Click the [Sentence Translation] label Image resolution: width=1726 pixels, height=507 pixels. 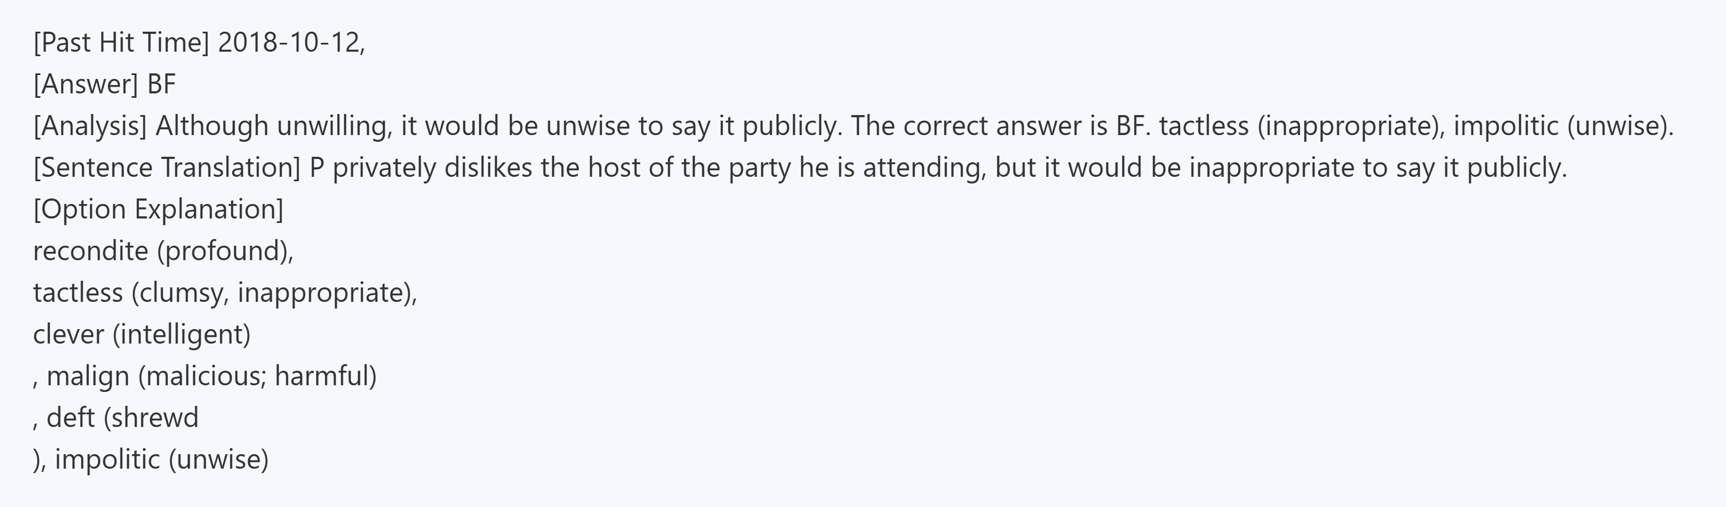click(x=167, y=168)
